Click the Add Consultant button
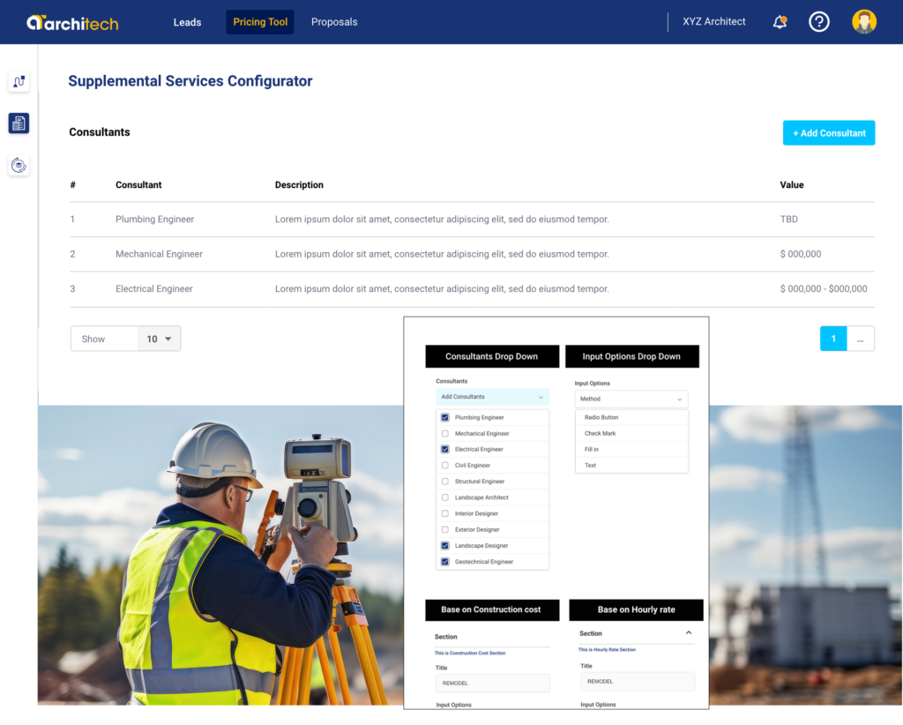The height and width of the screenshot is (725, 903). coord(829,133)
